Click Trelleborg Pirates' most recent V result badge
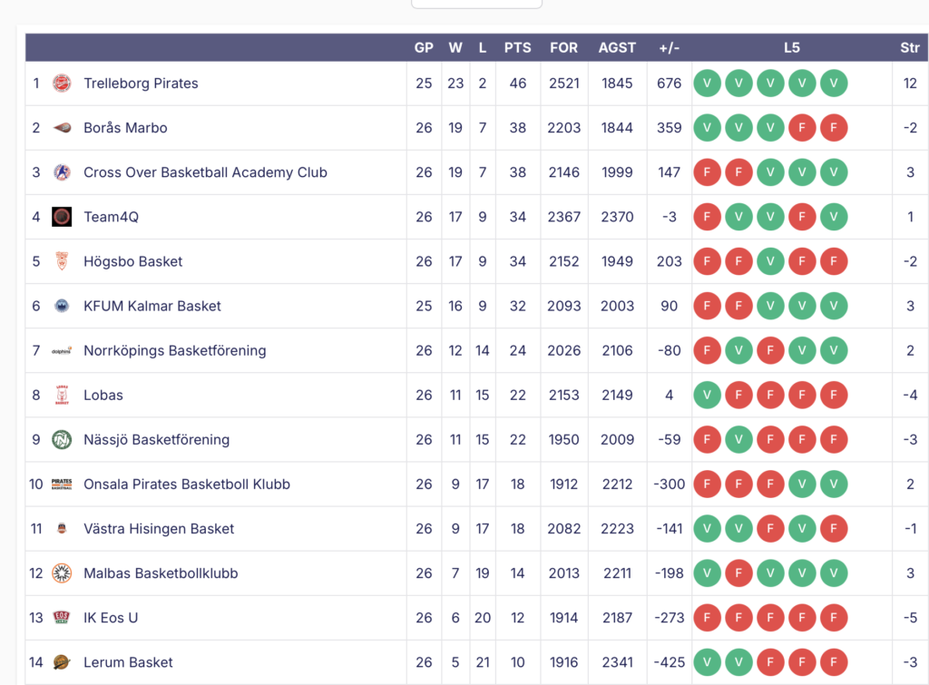Viewport: 929px width, 685px height. (834, 83)
